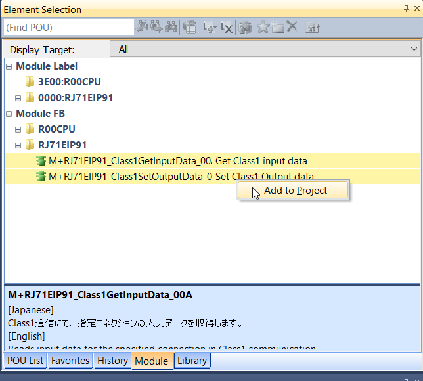Select the 3E00:R00CPU tree item
The height and width of the screenshot is (381, 423).
tap(70, 81)
